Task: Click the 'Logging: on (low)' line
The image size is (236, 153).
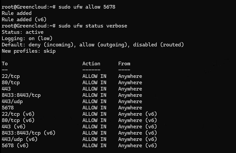Action: (x=27, y=38)
